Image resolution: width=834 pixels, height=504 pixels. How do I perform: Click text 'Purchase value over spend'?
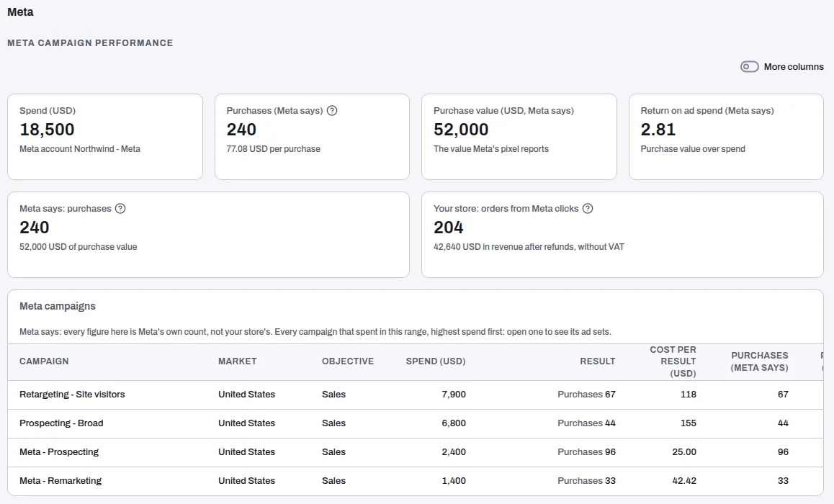pos(693,149)
